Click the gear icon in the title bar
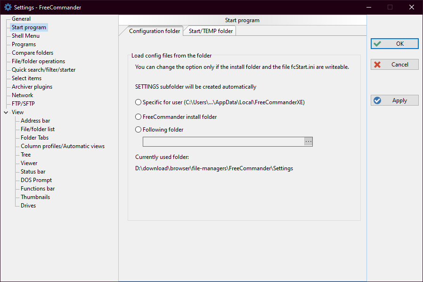The height and width of the screenshot is (282, 423). [8, 7]
